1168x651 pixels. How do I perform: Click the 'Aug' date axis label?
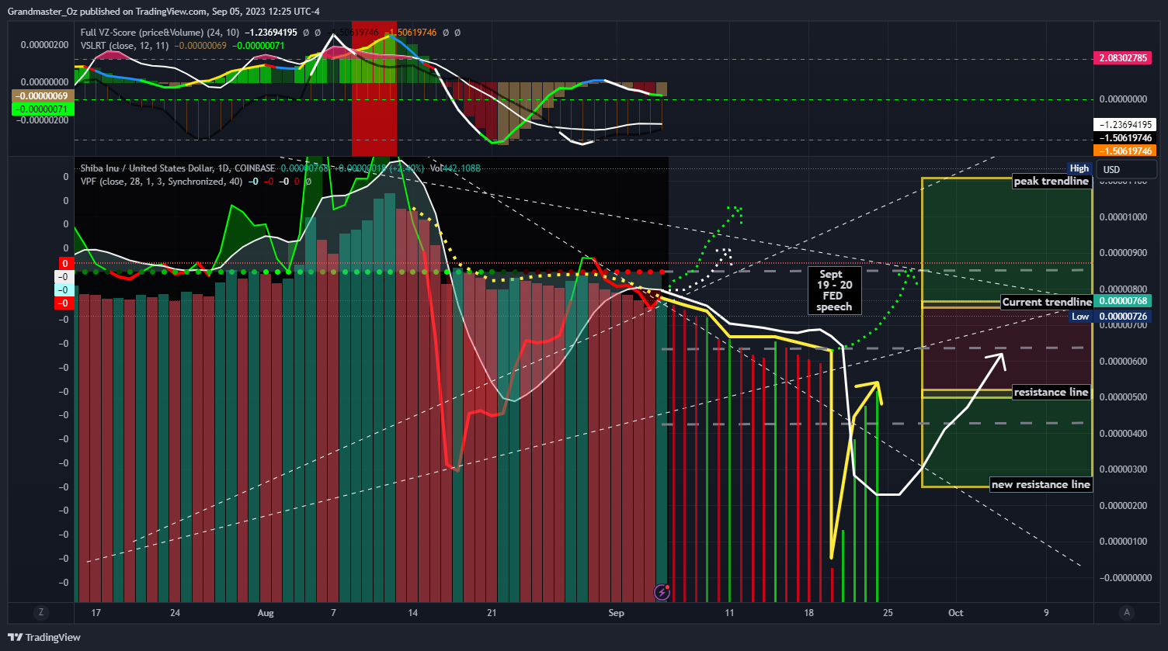266,613
